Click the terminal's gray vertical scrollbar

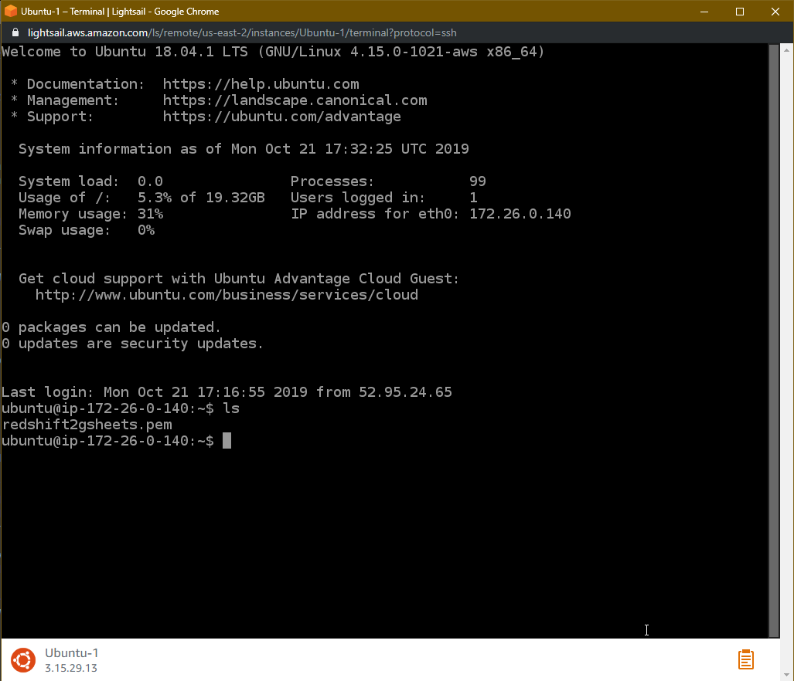[x=774, y=340]
